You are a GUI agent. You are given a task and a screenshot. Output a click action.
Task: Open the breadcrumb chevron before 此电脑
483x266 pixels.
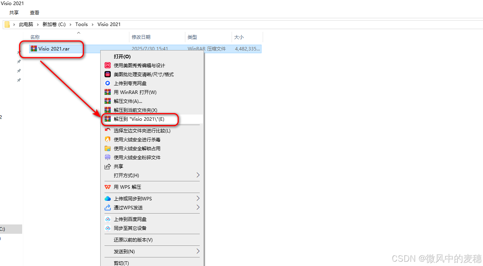point(14,24)
